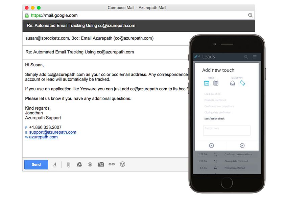Insert a photo with the camera icon
Viewport: 286px width, 203px height.
coord(101,164)
